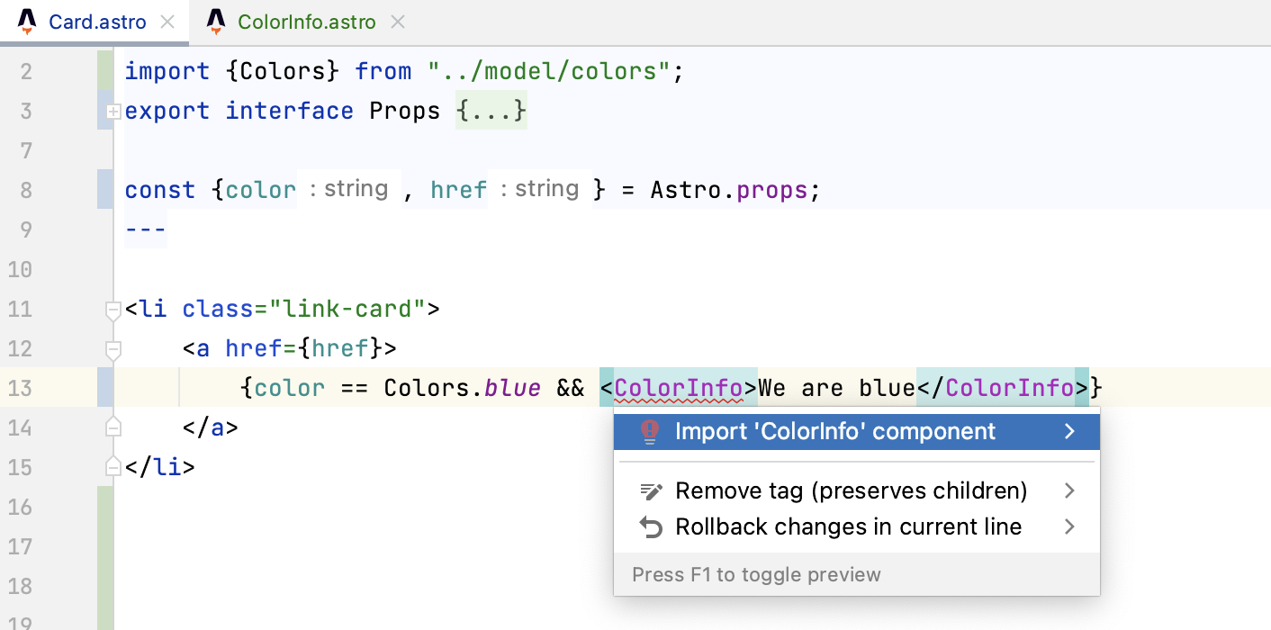
Task: Expand the Props interface using the plus fold icon
Action: (113, 111)
